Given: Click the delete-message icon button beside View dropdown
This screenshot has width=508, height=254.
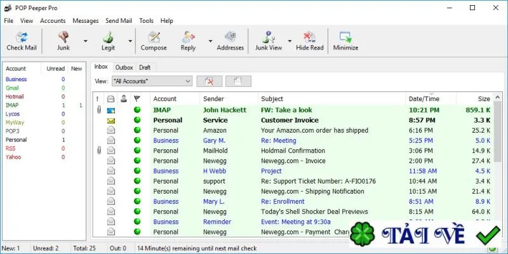Looking at the screenshot, I should click(210, 81).
